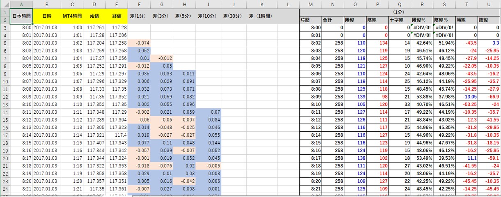Click the 十字線 header cell
The width and height of the screenshot is (501, 197).
pyautogui.click(x=400, y=20)
